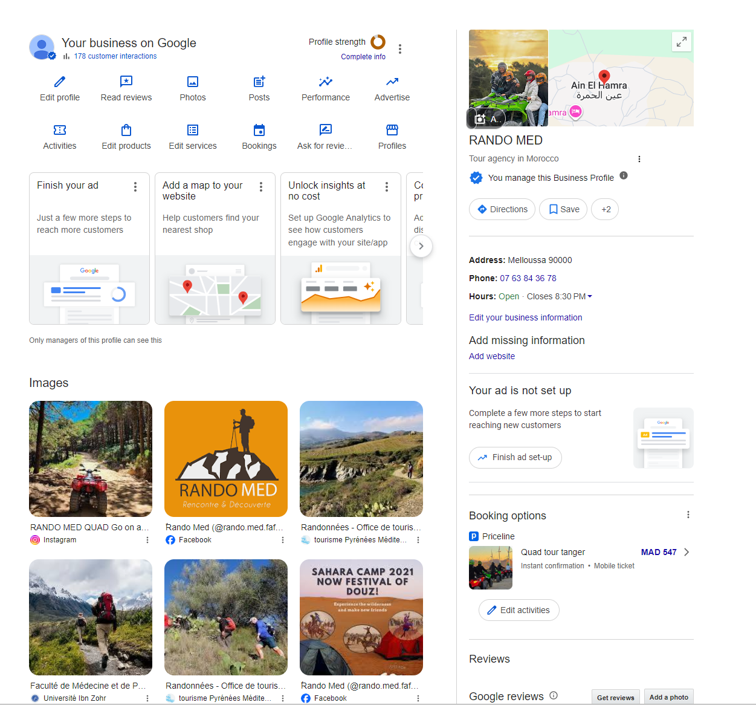
Task: Click info icon next to Business Profile
Action: [624, 175]
